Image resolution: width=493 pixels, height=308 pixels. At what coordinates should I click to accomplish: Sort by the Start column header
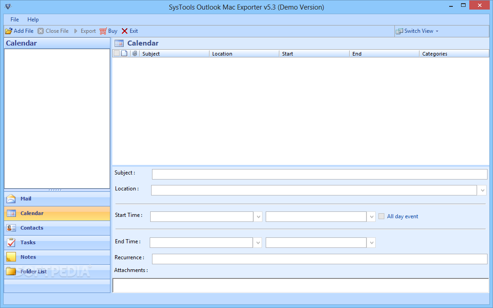point(315,54)
